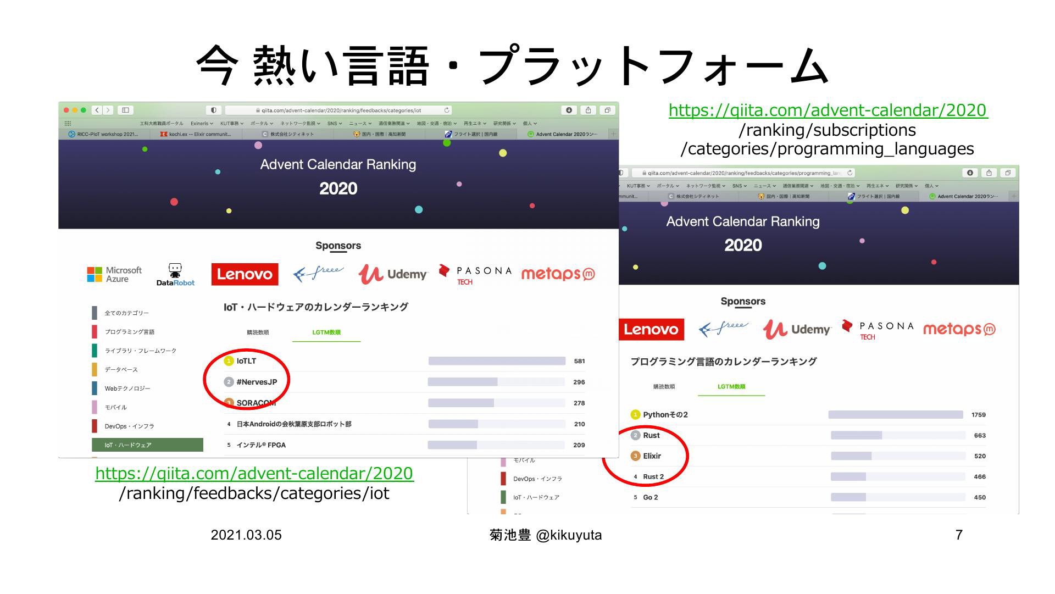Open the qiita.com ranking/subscriptions slide link
The width and height of the screenshot is (1055, 594).
[828, 110]
